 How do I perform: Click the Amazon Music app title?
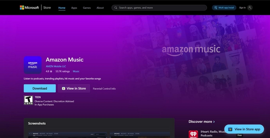(x=64, y=60)
